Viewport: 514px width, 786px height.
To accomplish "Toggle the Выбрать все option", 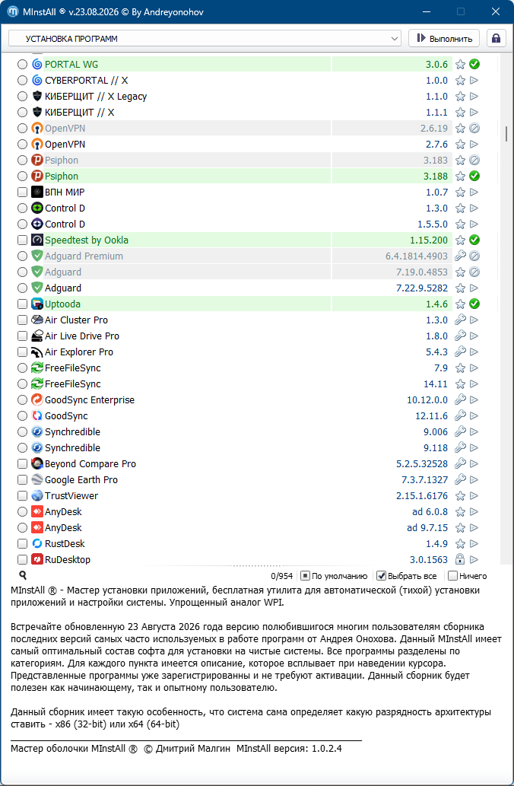I will click(407, 576).
